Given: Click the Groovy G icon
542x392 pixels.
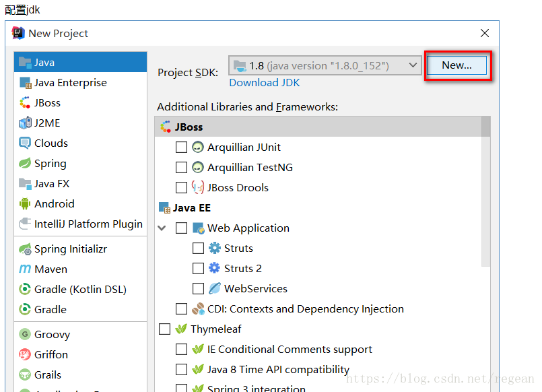Looking at the screenshot, I should click(25, 334).
